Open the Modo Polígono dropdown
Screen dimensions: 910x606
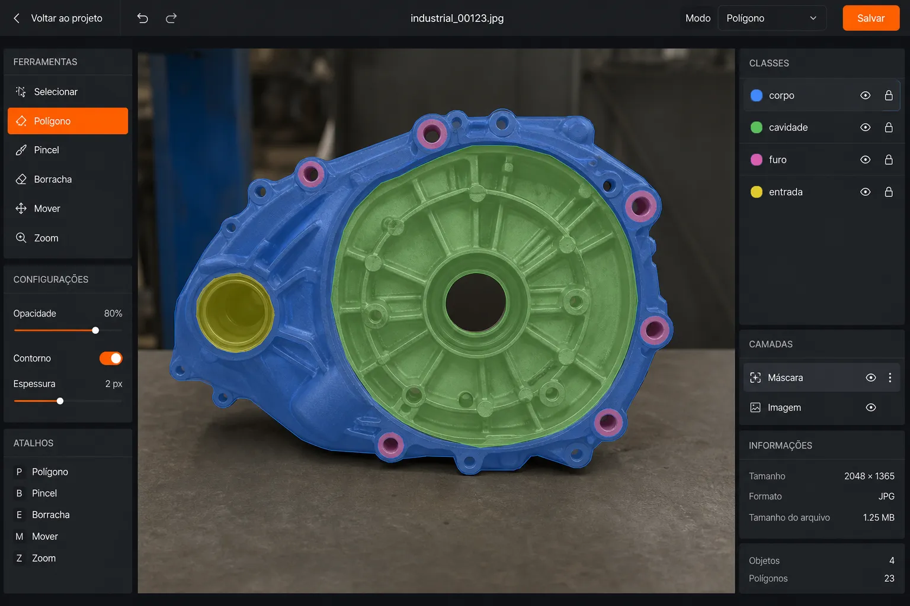point(772,18)
